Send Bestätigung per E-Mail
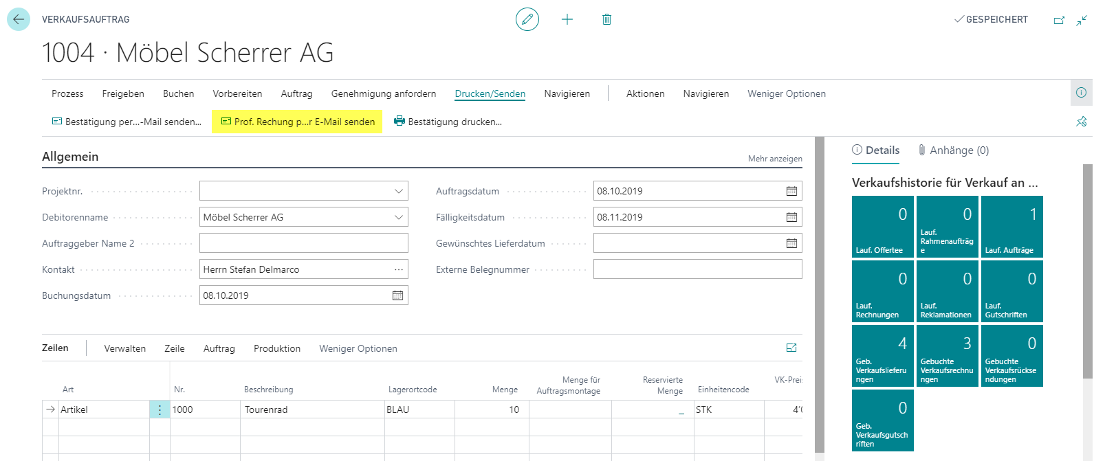Image resolution: width=1105 pixels, height=461 pixels. (x=127, y=122)
